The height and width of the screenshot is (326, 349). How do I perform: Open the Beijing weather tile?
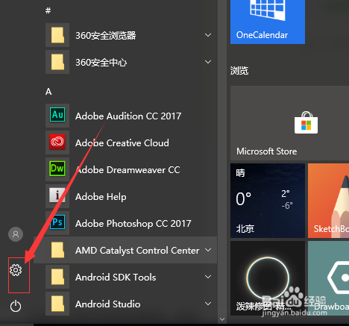[x=268, y=201]
